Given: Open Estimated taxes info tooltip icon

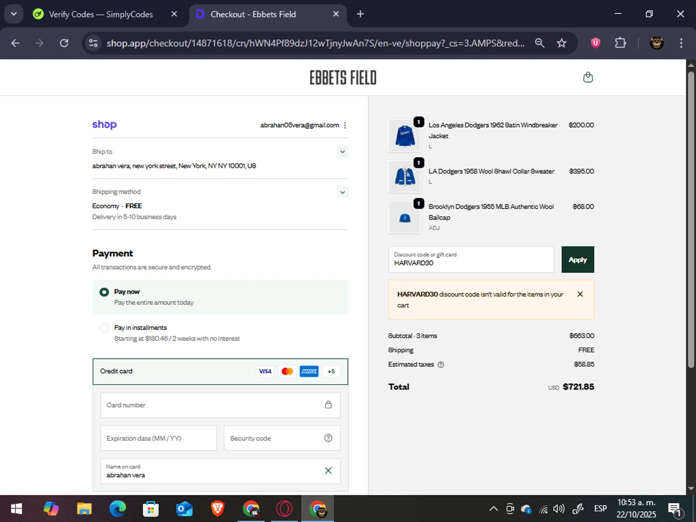Looking at the screenshot, I should point(441,365).
